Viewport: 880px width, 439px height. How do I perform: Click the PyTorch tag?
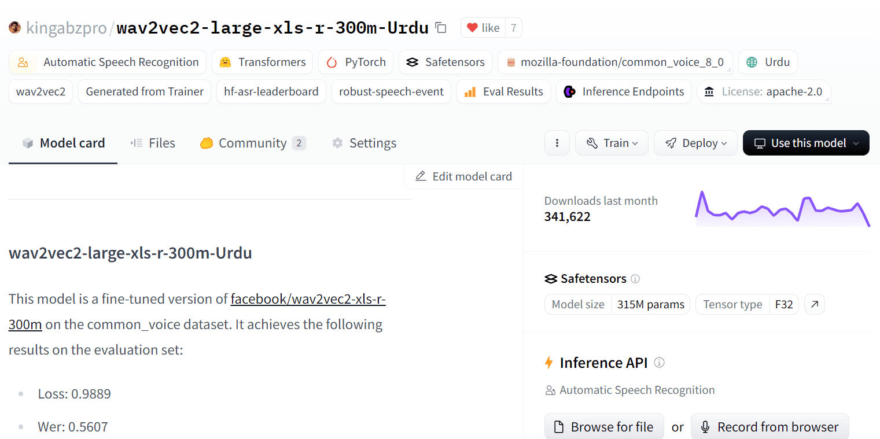coord(356,62)
